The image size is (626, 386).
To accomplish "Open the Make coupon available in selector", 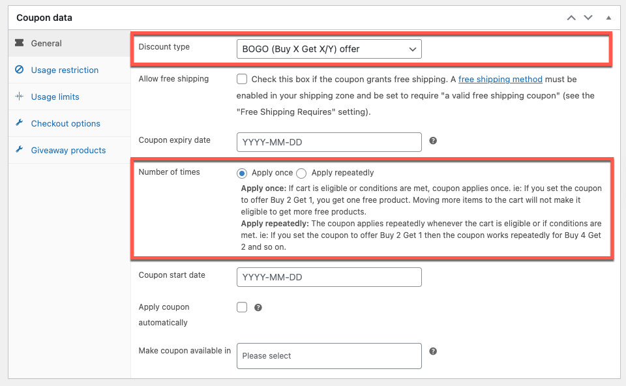I will [x=329, y=355].
